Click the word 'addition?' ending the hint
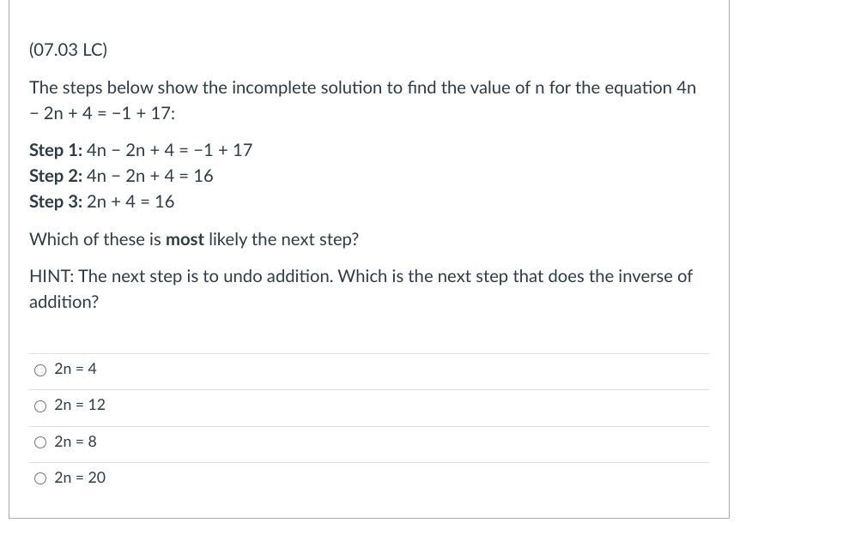The height and width of the screenshot is (547, 867). pyautogui.click(x=64, y=303)
